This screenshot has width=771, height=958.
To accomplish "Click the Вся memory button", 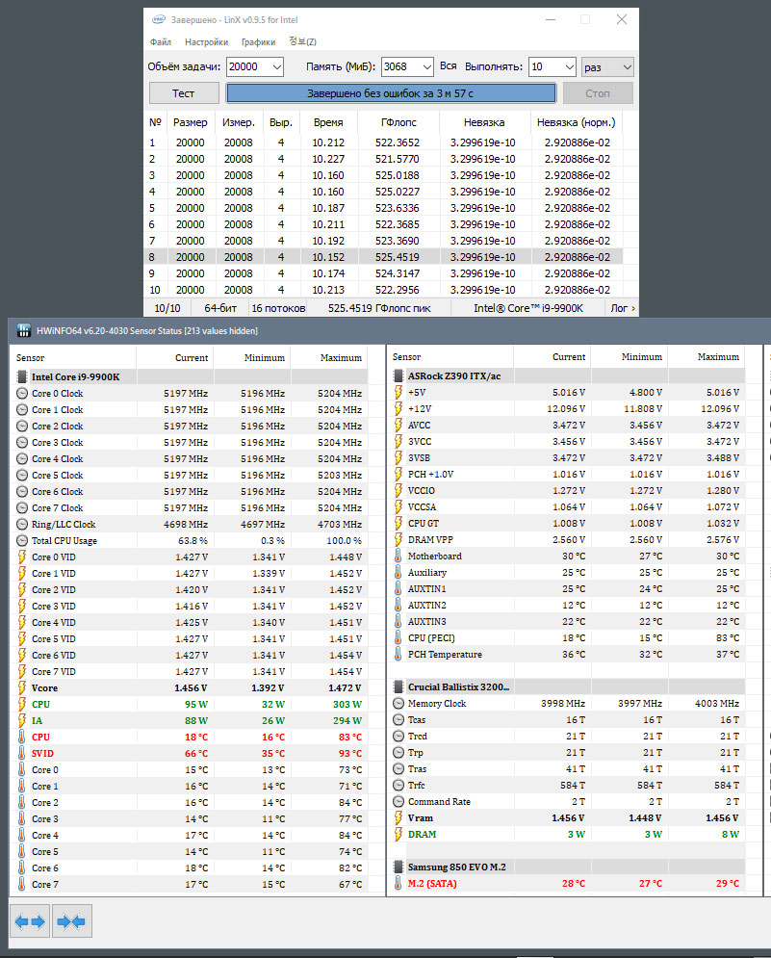I will click(448, 66).
